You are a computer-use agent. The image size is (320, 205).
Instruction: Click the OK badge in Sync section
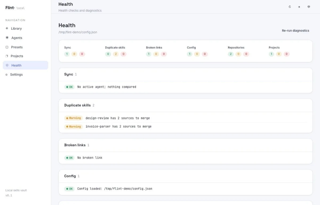click(69, 87)
